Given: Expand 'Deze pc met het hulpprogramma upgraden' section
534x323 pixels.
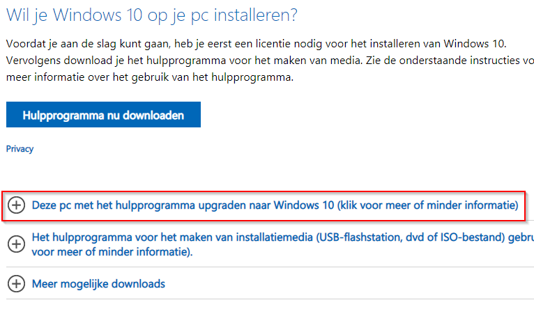Looking at the screenshot, I should point(174,205).
